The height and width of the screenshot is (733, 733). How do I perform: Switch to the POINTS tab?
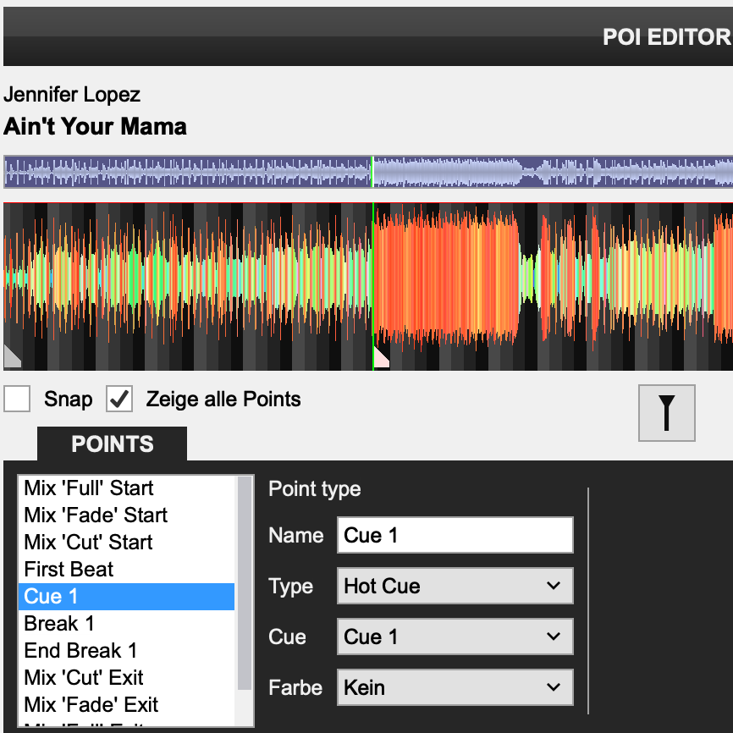(113, 444)
